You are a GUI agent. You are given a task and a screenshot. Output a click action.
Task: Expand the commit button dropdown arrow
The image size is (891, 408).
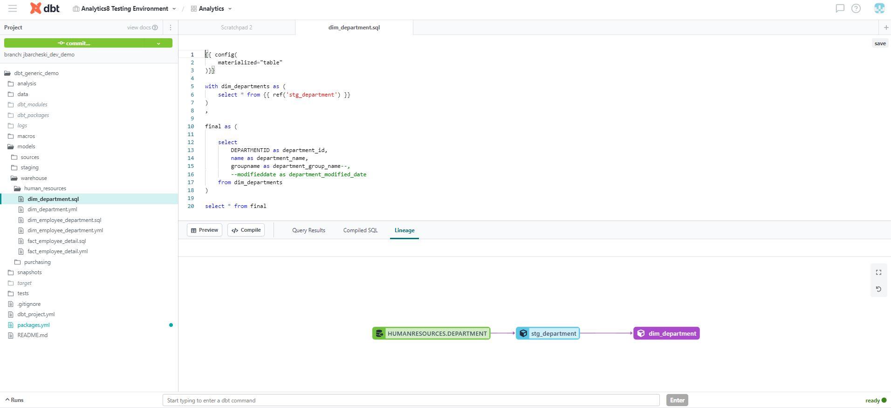(x=158, y=43)
